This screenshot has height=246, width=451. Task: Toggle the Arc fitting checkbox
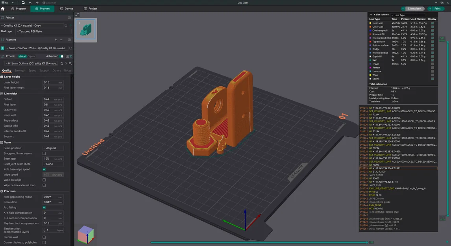pyautogui.click(x=44, y=207)
